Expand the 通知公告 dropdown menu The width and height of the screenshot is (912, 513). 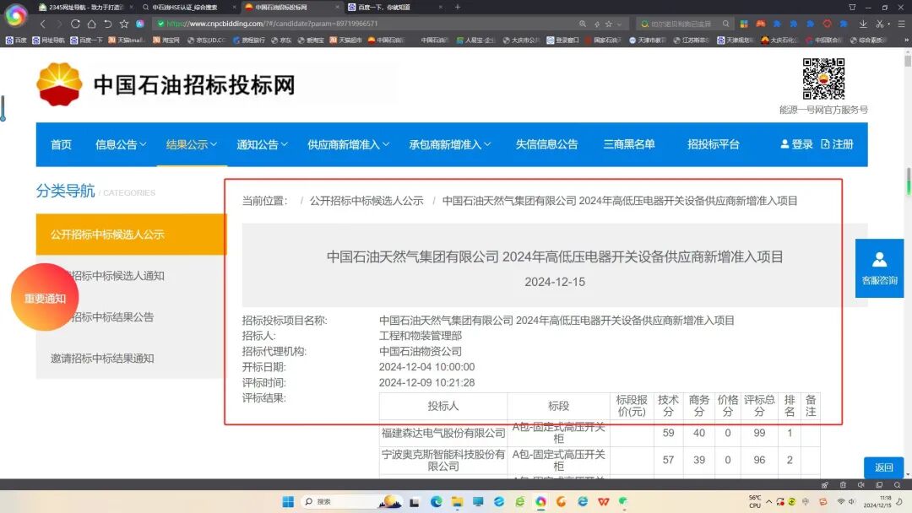click(258, 144)
